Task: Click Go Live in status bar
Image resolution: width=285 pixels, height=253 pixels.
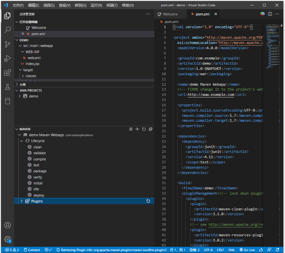Action: pos(247,250)
